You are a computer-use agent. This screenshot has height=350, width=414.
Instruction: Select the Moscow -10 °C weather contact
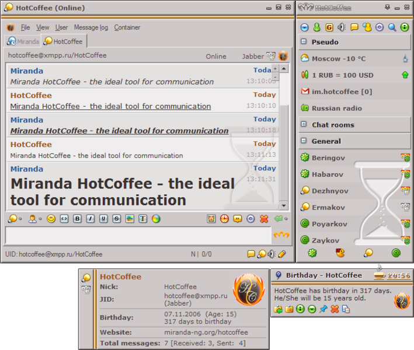pyautogui.click(x=354, y=58)
